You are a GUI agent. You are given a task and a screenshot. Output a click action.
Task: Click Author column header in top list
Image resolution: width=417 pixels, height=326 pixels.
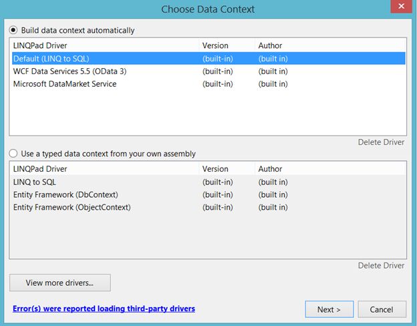click(x=270, y=46)
